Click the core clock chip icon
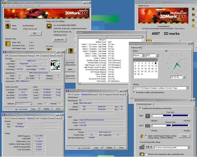 pos(147,116)
